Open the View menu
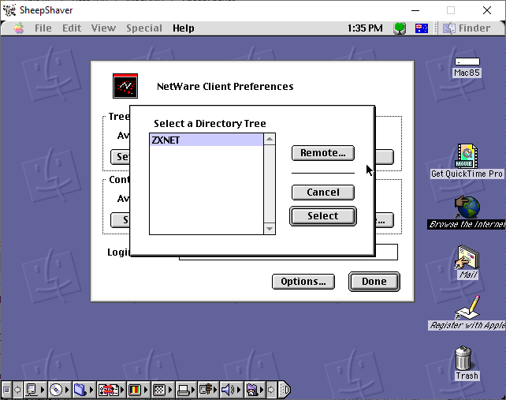The width and height of the screenshot is (506, 400). (x=103, y=28)
